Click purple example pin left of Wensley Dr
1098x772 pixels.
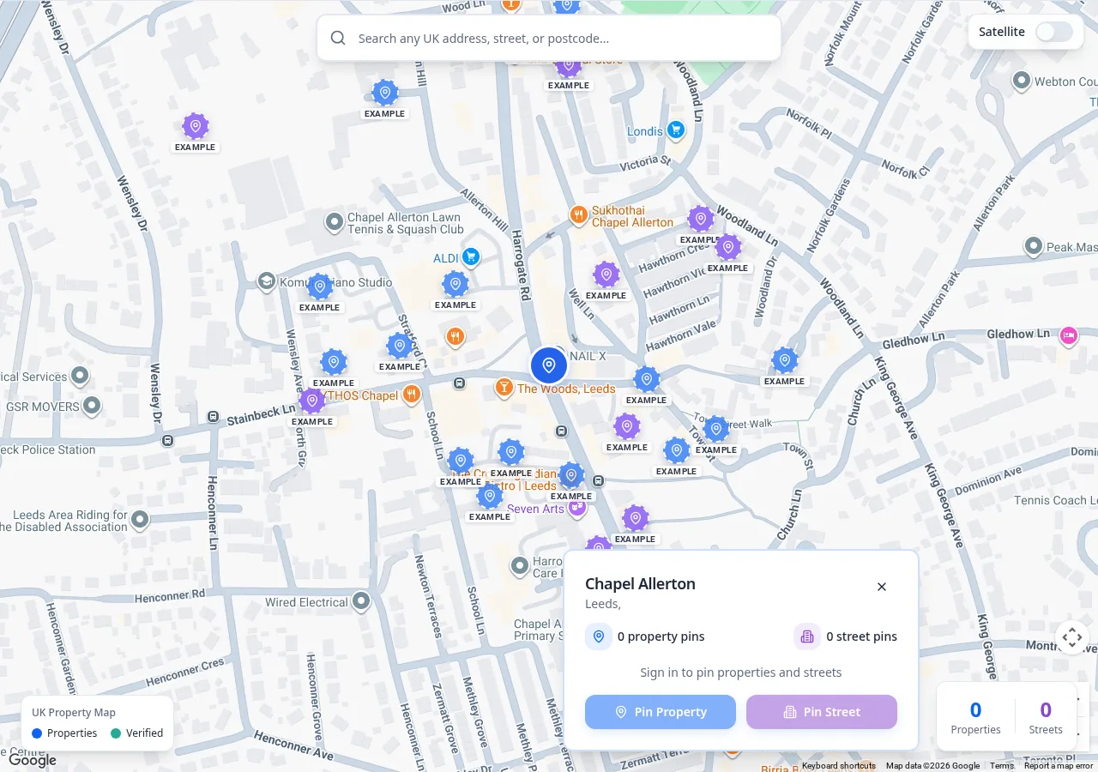tap(196, 127)
